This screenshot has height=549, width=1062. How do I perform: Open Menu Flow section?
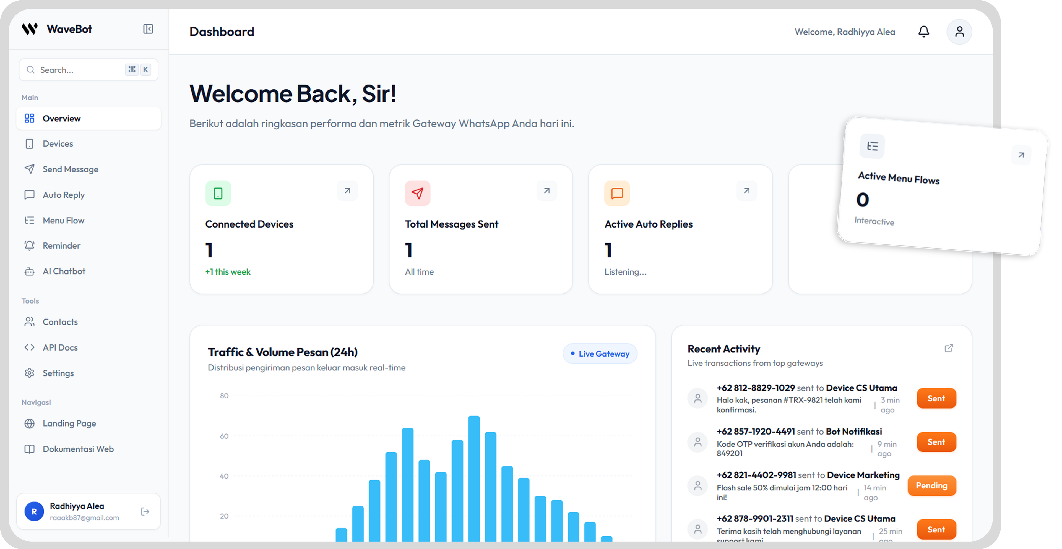[x=88, y=220]
